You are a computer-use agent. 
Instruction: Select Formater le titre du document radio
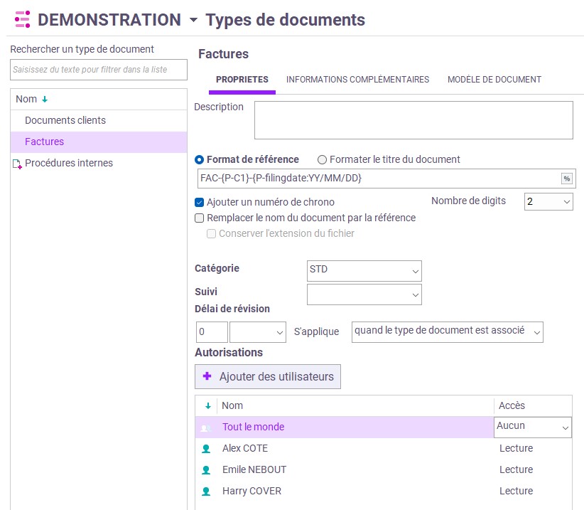pos(322,160)
